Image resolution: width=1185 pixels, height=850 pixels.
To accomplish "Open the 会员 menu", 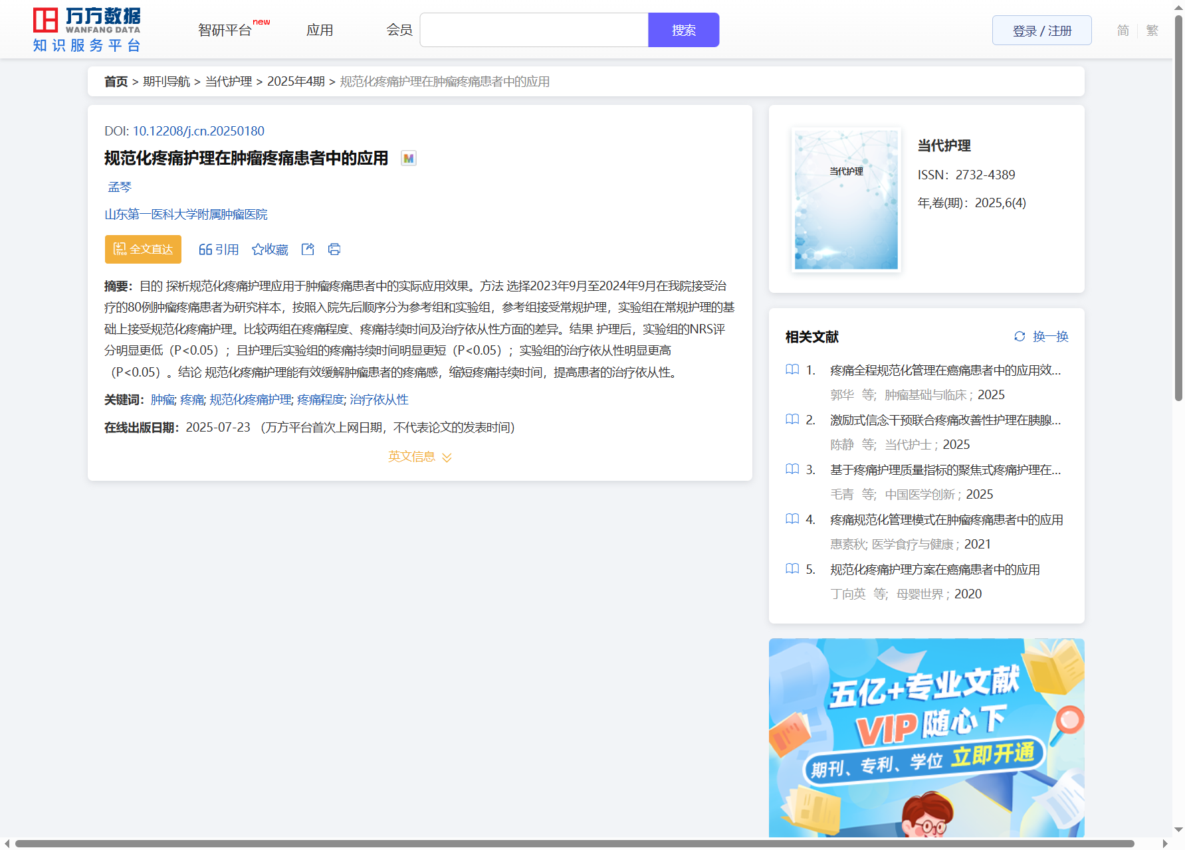I will tap(399, 31).
